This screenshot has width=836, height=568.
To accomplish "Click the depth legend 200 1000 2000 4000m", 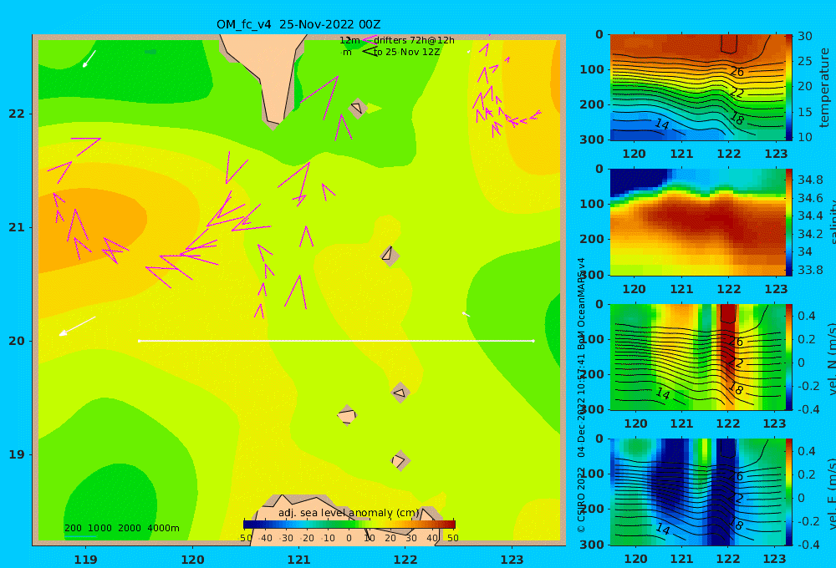I will pos(121,528).
